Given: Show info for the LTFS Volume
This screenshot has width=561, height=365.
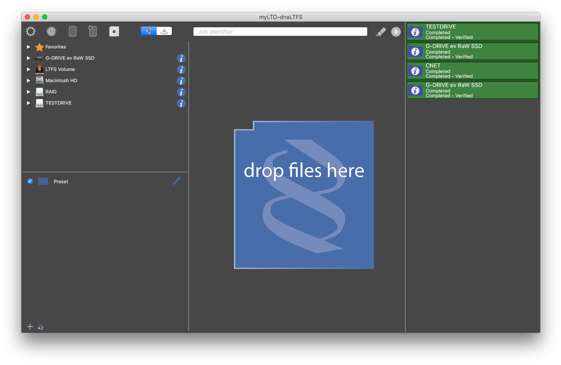Looking at the screenshot, I should [181, 70].
